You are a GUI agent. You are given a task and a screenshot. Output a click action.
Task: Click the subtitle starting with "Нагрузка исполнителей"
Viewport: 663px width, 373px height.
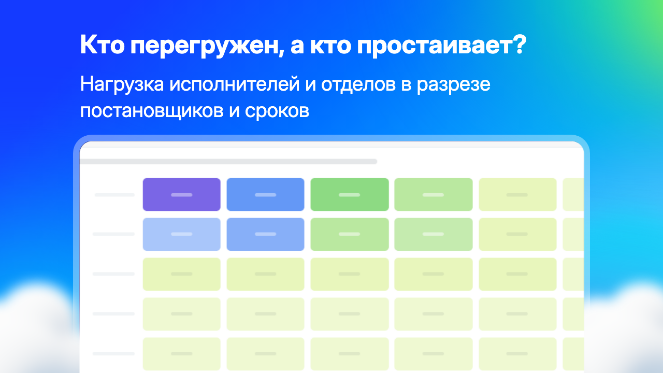[285, 97]
